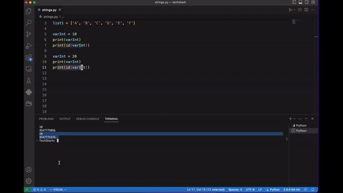Click the line varInt = 10
This screenshot has width=343, height=193.
64,34
